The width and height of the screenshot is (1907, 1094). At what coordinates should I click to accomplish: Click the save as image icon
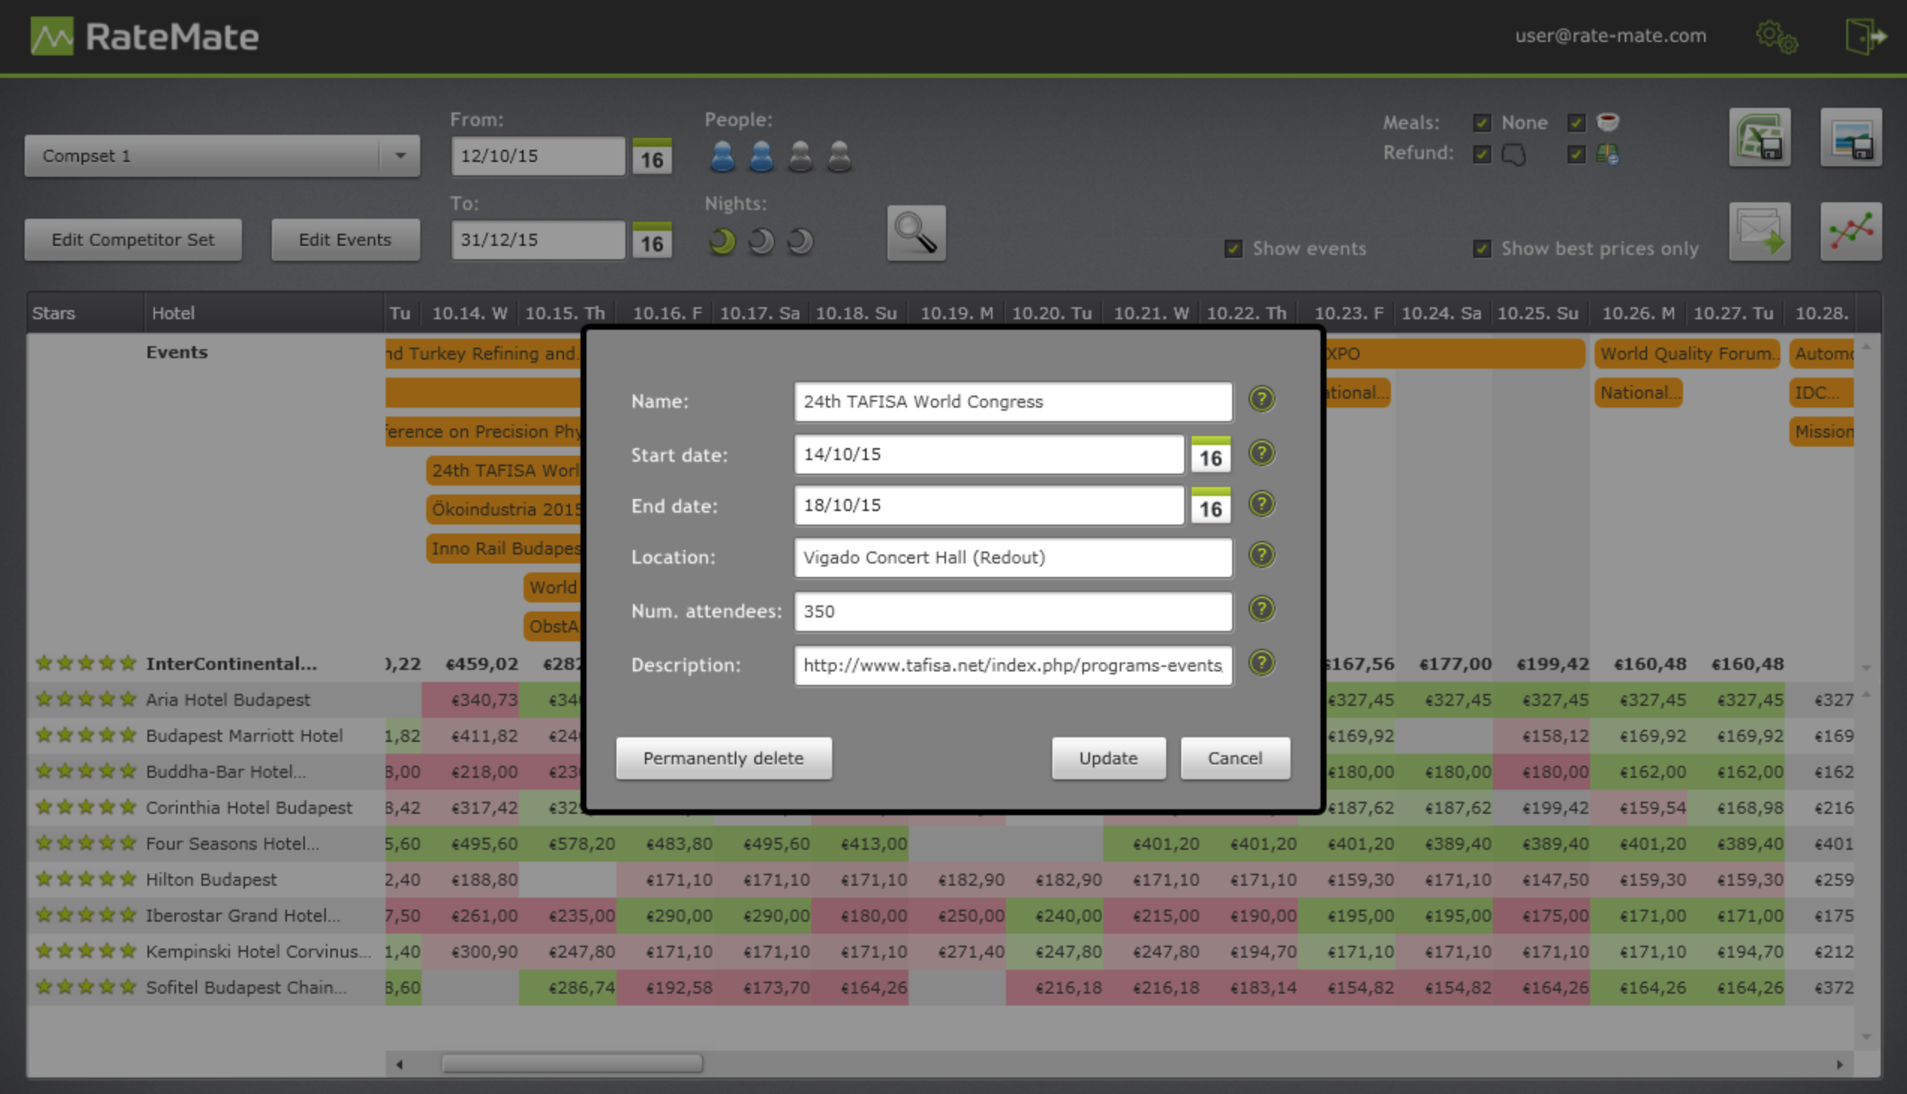point(1852,138)
